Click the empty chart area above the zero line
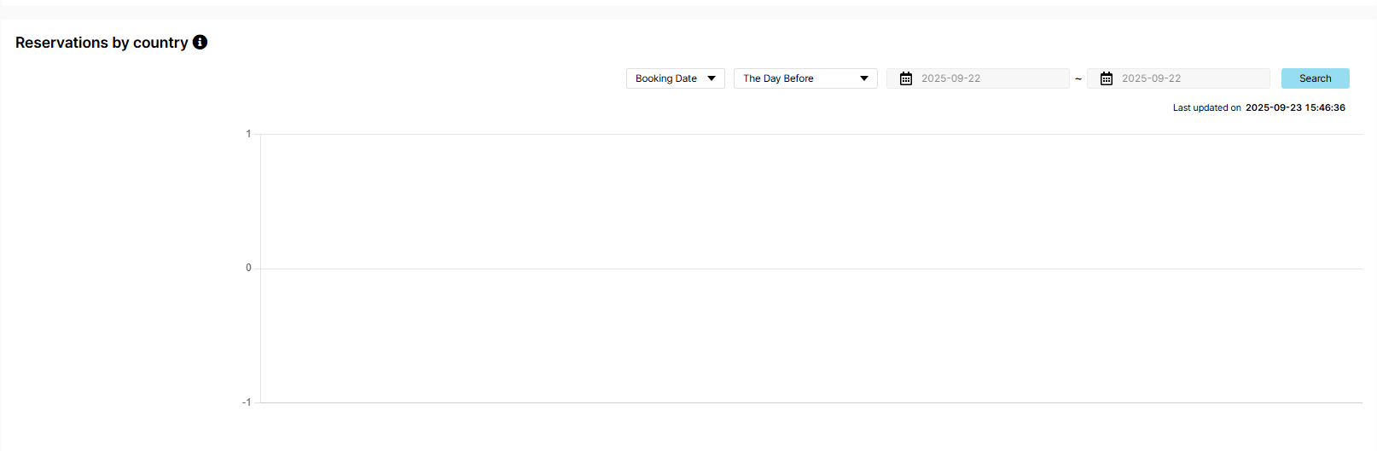Viewport: 1377px width, 451px height. coord(811,201)
